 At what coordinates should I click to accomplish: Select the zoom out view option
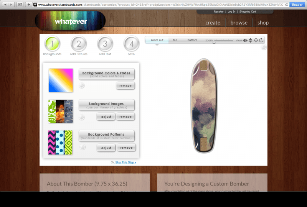(x=157, y=40)
